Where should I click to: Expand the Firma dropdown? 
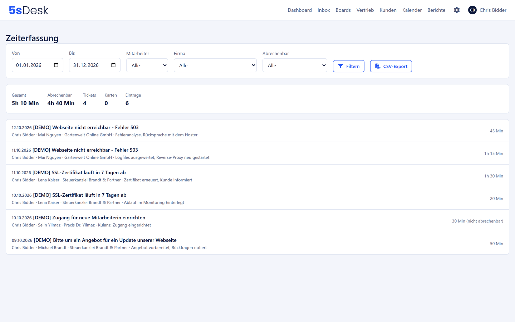click(x=215, y=65)
